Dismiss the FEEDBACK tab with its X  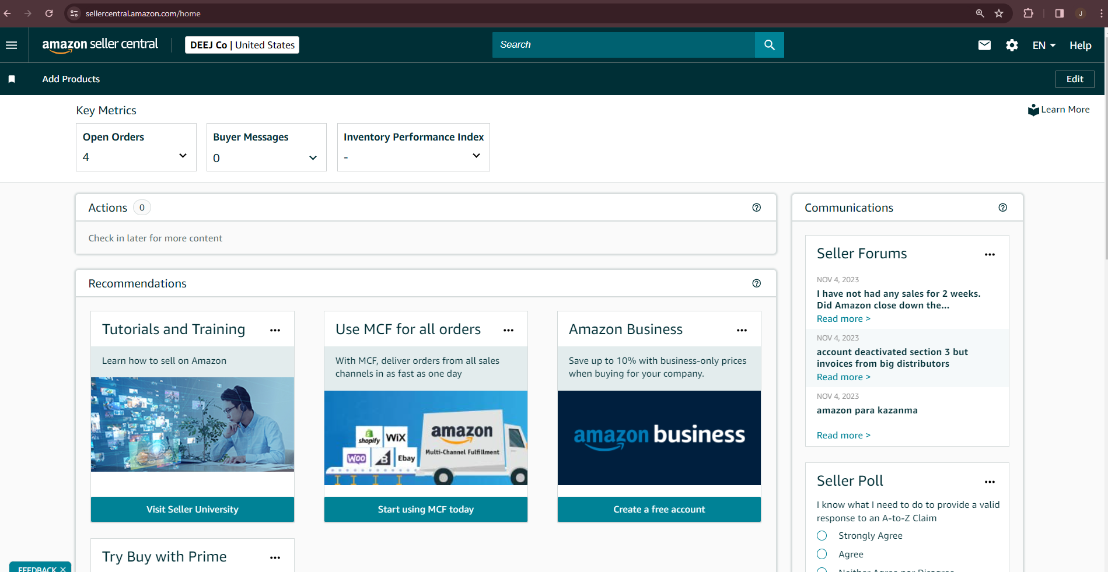tap(63, 569)
